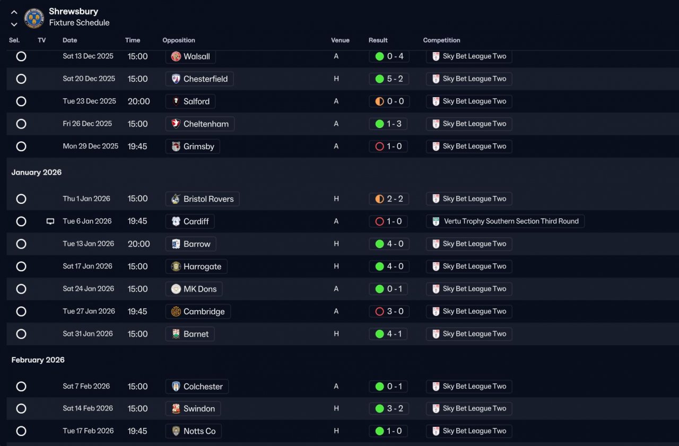Viewport: 679px width, 446px height.
Task: Collapse the January 2026 month section
Action: coord(37,173)
